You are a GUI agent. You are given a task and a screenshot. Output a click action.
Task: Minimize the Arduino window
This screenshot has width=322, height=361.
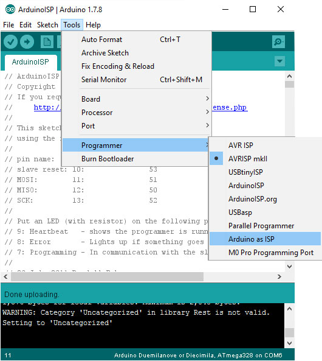tap(225, 10)
